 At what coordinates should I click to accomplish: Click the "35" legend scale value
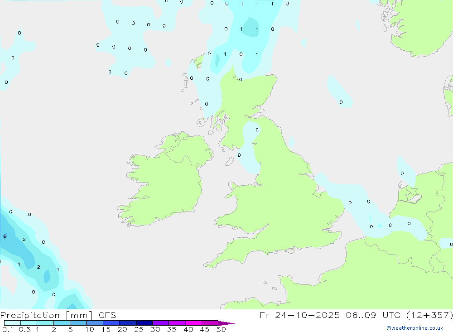click(x=172, y=329)
